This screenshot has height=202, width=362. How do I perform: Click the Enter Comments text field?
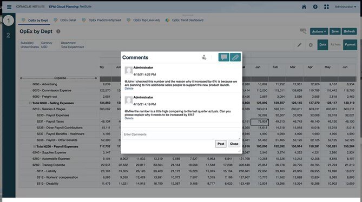click(181, 134)
